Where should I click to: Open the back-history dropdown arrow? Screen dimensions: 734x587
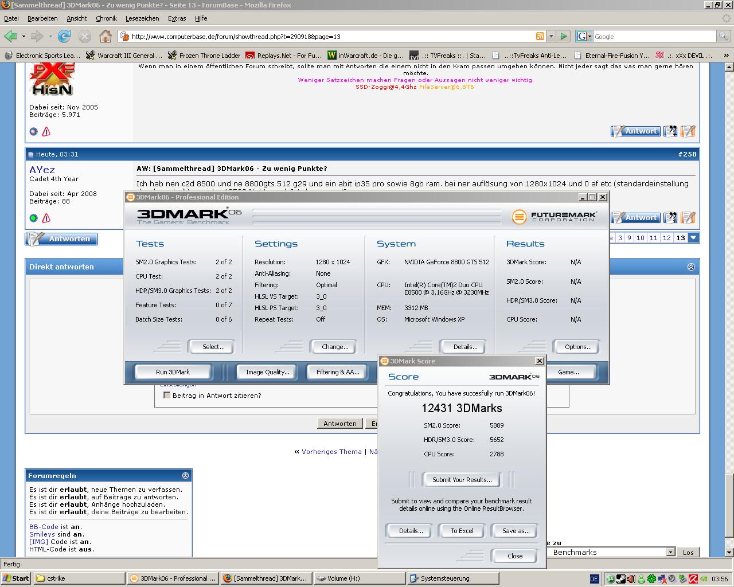pos(24,36)
